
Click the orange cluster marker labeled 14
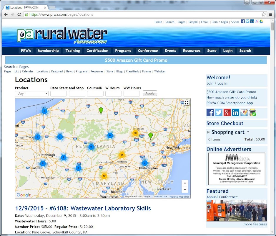(x=122, y=155)
